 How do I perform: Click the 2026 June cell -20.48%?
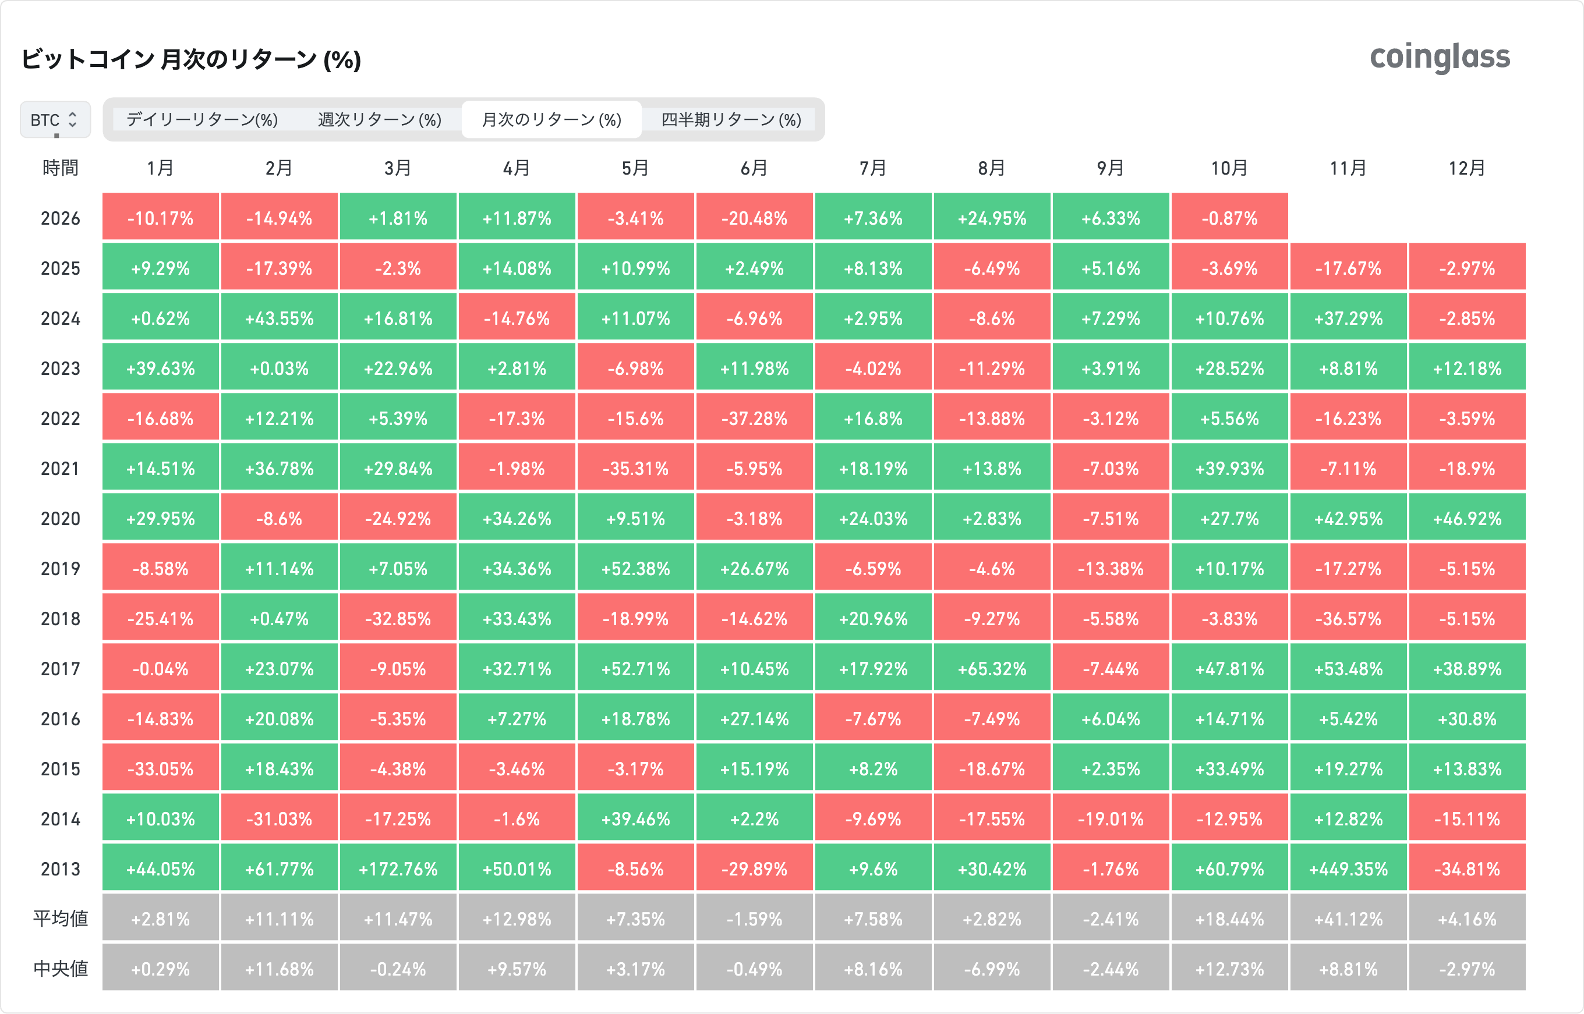[x=755, y=217]
